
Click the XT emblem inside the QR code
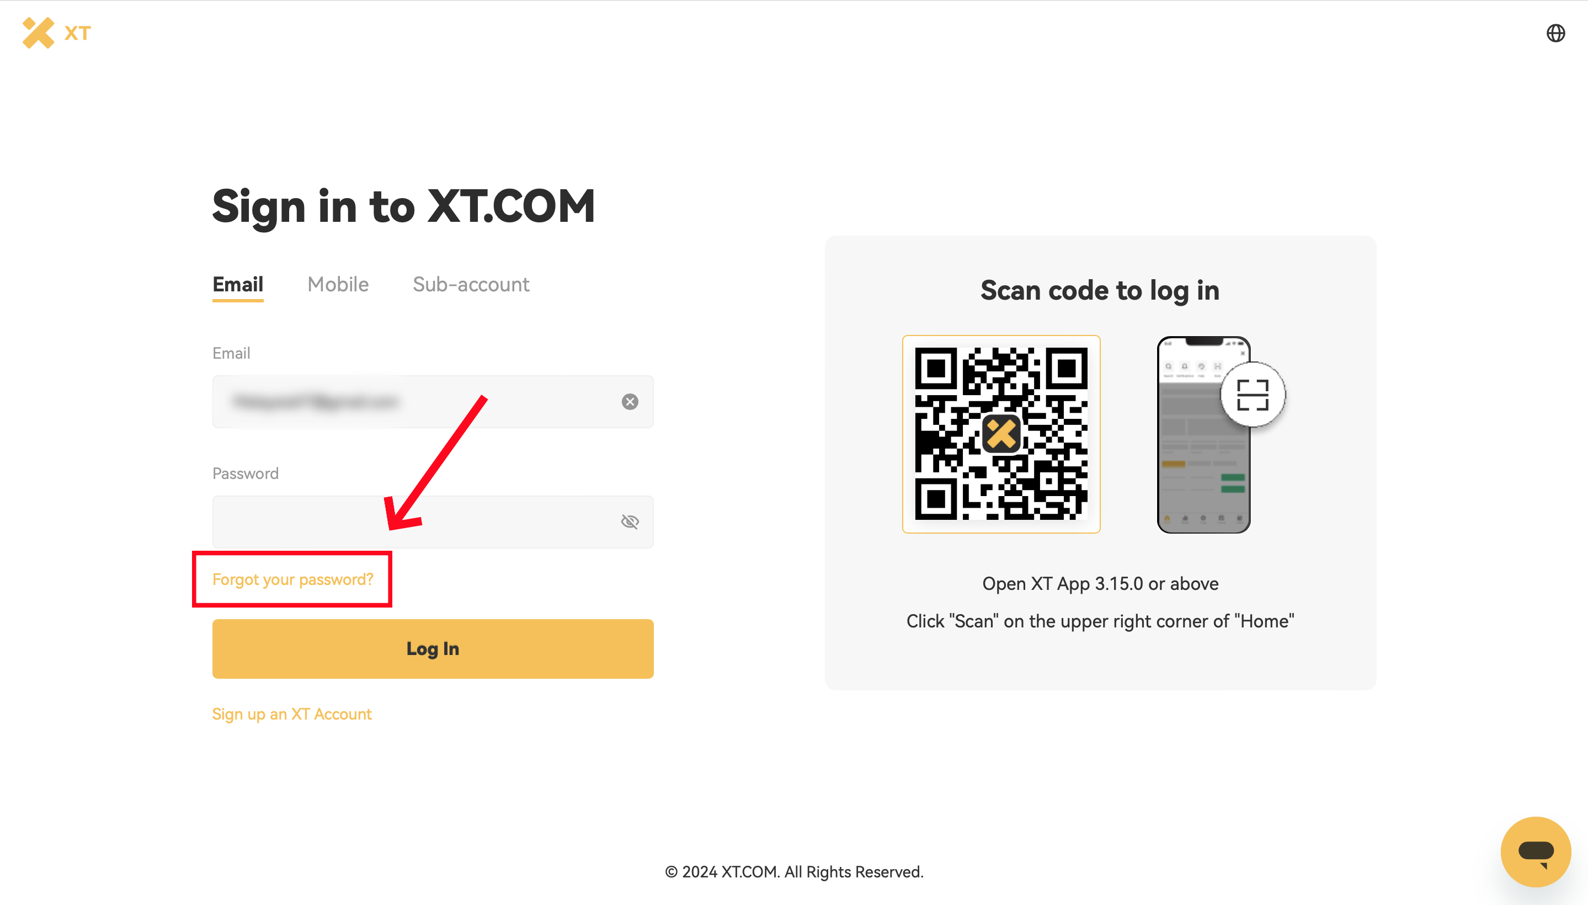(x=1001, y=434)
